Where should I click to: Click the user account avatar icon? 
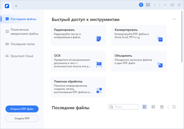click(x=141, y=5)
